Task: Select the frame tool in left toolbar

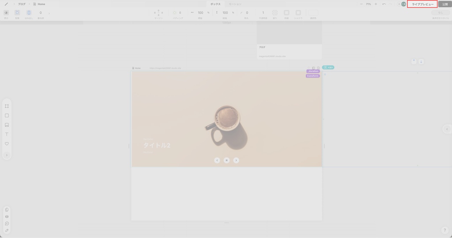Action: (x=7, y=106)
